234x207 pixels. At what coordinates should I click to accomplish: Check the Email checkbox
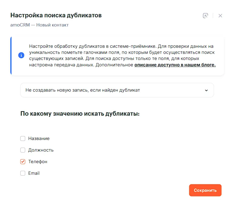(23, 173)
